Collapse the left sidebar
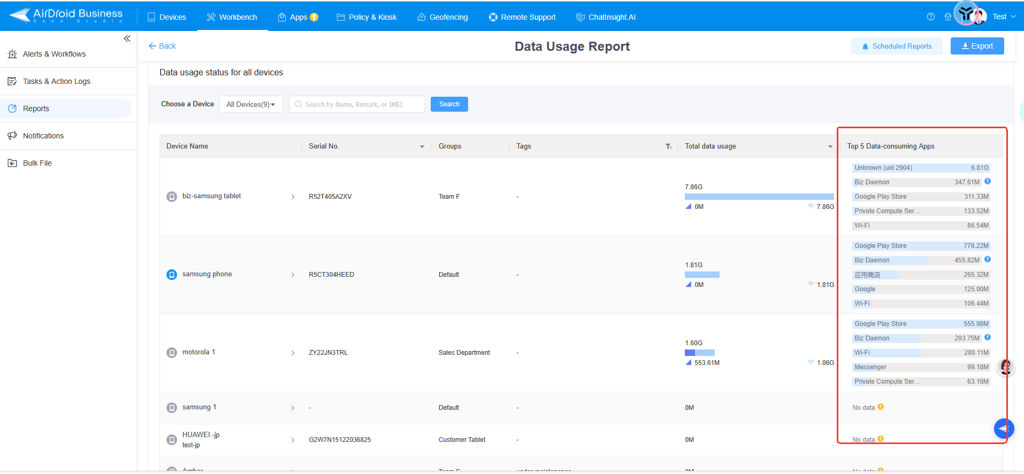The image size is (1024, 474). [127, 38]
